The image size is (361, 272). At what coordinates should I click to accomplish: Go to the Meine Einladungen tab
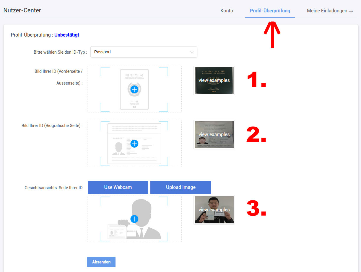(x=330, y=11)
